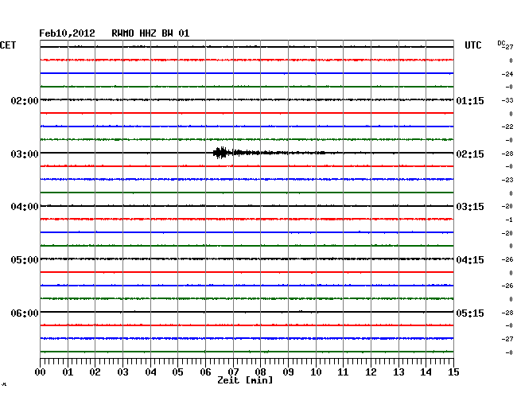517x393 pixels.
Task: Click the -23 DC offset value
Action: pos(507,180)
